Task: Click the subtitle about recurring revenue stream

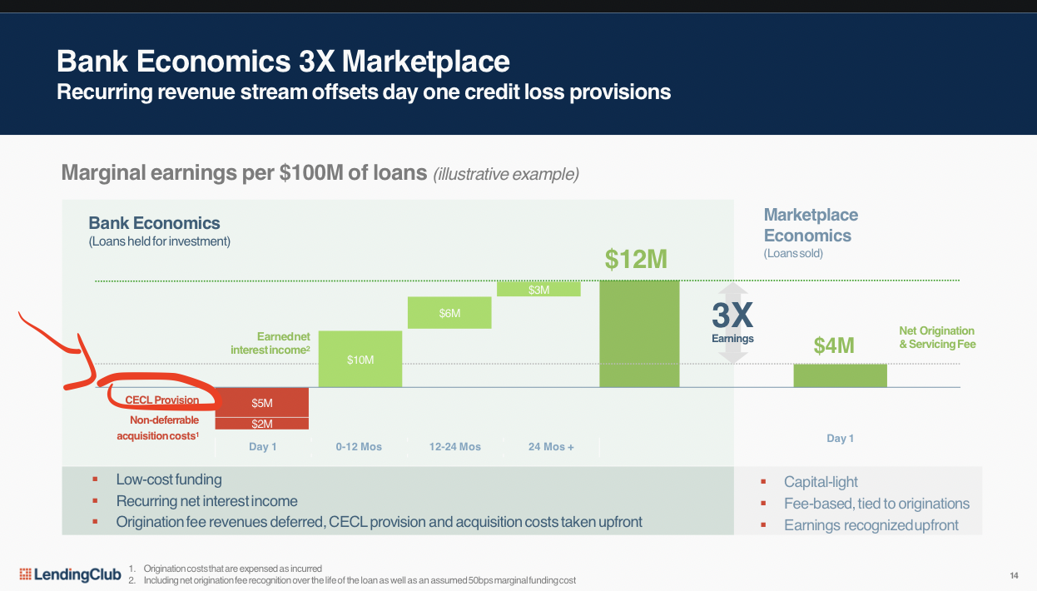Action: 364,92
